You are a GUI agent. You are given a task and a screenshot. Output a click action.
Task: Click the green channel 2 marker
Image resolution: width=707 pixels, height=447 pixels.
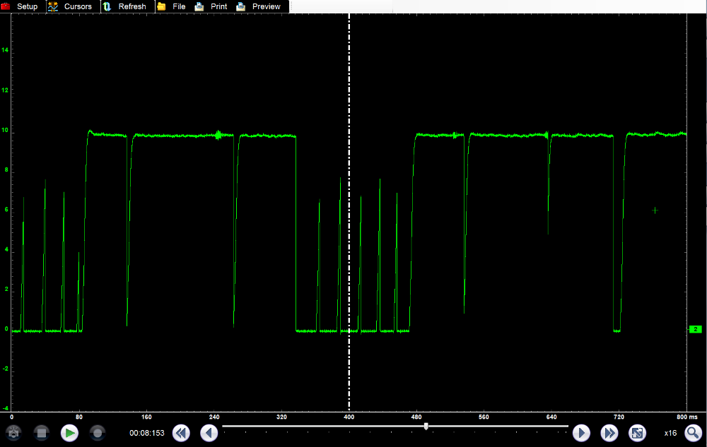pos(695,330)
